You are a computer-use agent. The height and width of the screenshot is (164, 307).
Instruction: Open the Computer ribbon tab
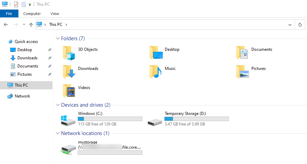click(32, 14)
